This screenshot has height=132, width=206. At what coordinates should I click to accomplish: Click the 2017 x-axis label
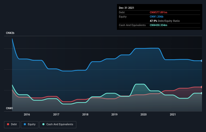[56, 114]
